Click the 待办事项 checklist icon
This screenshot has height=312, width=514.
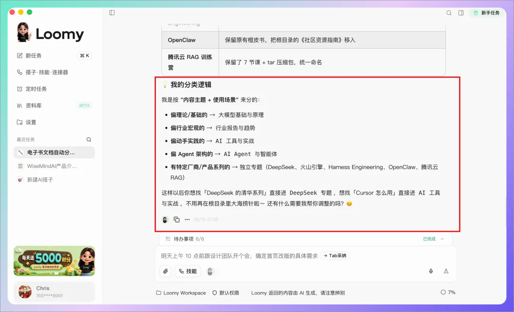168,239
